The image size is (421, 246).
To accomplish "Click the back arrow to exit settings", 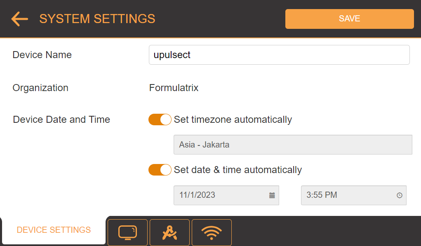I will (x=19, y=19).
